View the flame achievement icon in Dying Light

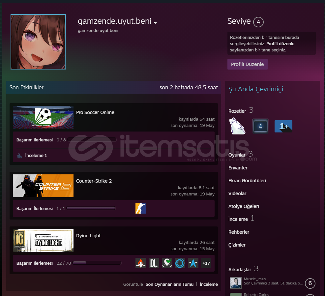click(140, 263)
